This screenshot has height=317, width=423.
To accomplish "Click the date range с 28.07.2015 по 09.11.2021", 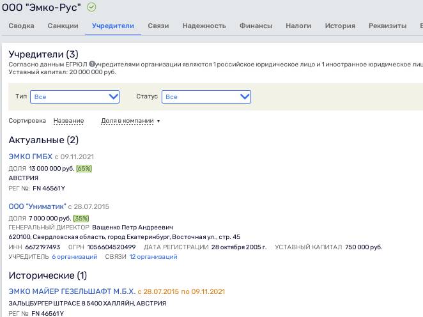I will 181,291.
